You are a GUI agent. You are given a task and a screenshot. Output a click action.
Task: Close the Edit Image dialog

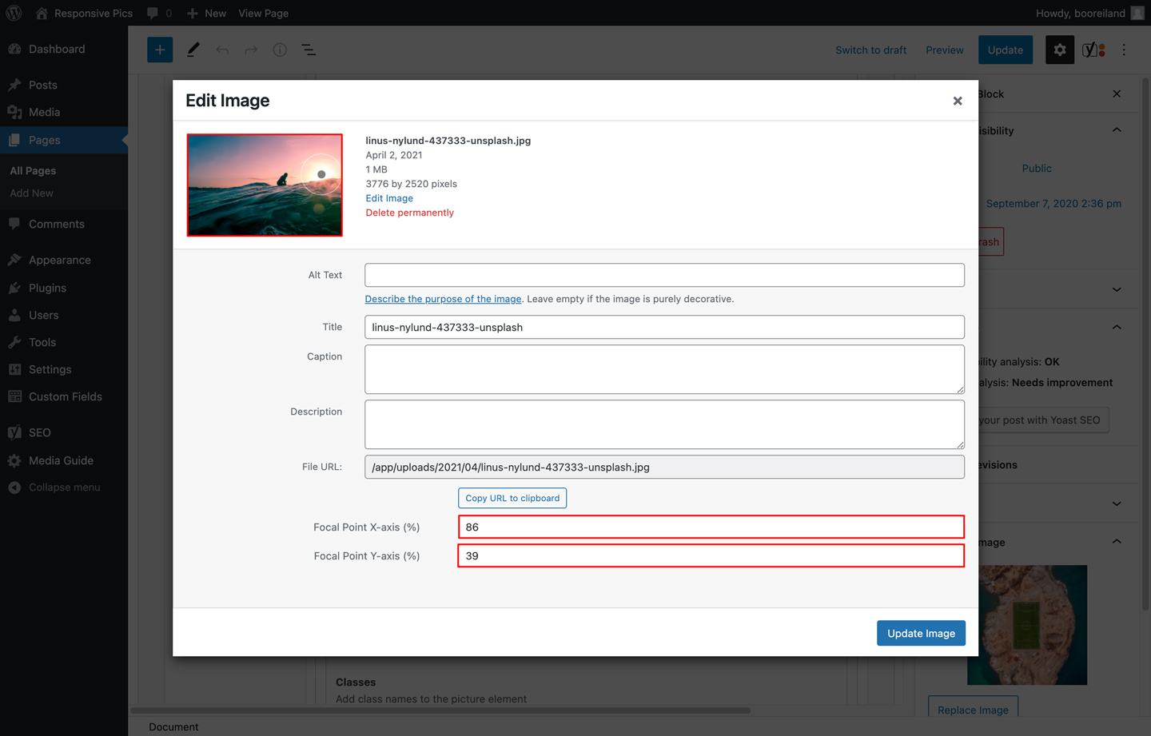click(958, 101)
